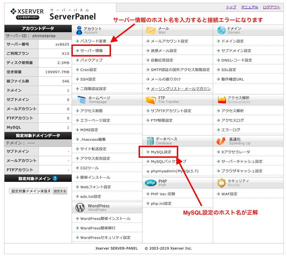Open SSH設定
287x256 pixels.
tap(88, 79)
